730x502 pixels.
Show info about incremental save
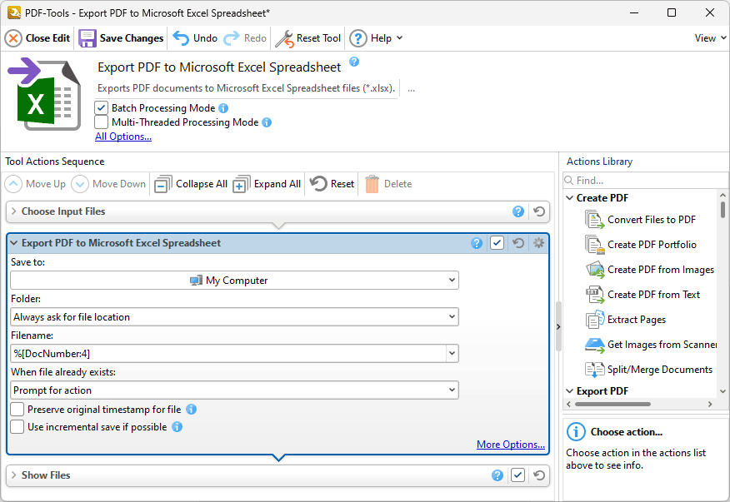click(x=177, y=427)
